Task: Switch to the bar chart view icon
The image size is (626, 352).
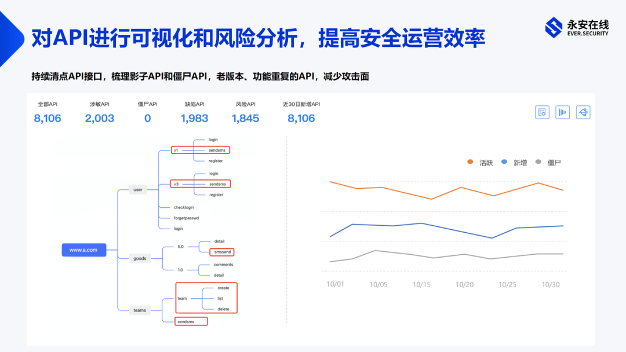Action: [x=562, y=112]
